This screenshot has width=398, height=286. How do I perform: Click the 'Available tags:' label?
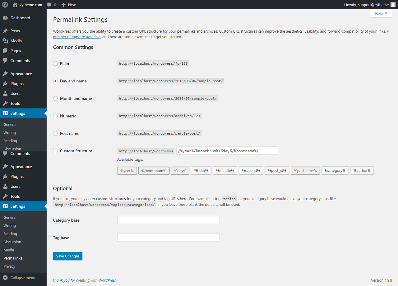tap(130, 159)
